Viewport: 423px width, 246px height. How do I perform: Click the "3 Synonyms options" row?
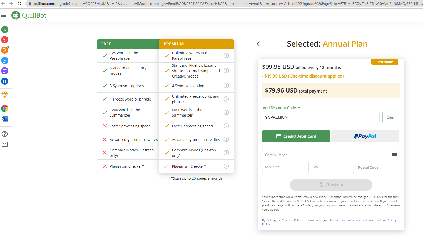click(128, 86)
